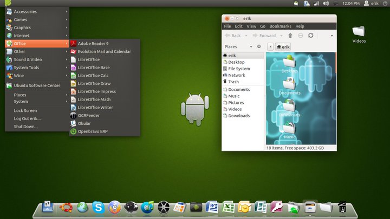This screenshot has height=219, width=390.
Task: Expand the Accessories submenu
Action: point(37,11)
